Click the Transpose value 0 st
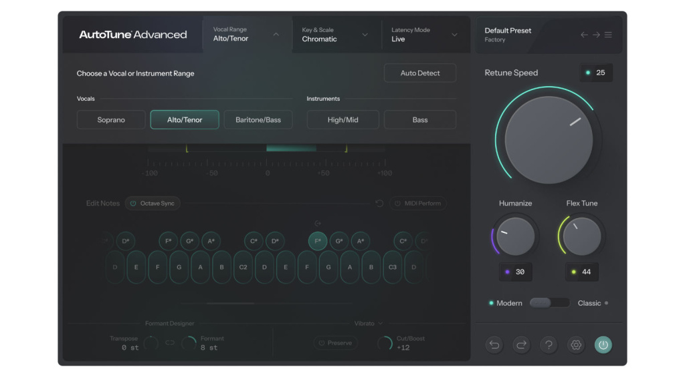685x377 pixels. pyautogui.click(x=130, y=348)
